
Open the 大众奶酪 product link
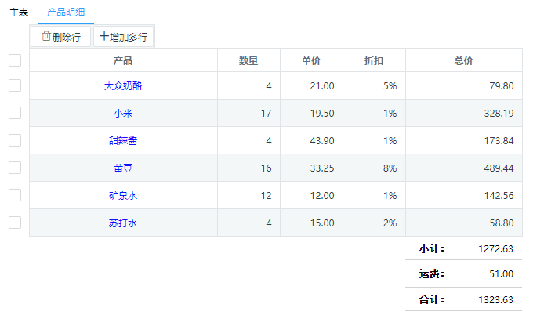[123, 86]
